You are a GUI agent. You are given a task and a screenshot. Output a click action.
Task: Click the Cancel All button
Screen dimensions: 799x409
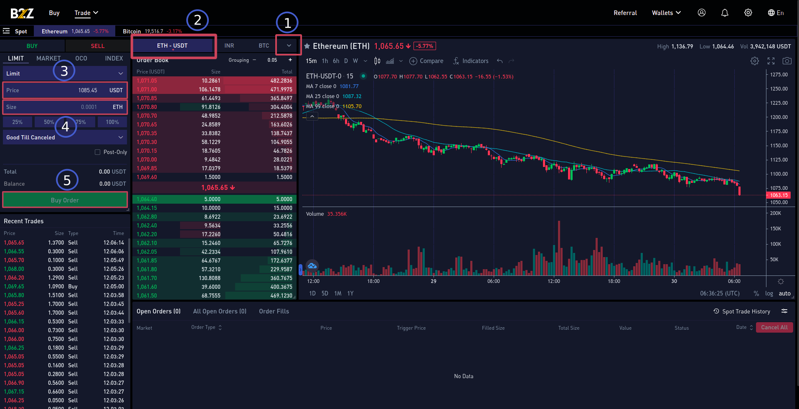pyautogui.click(x=774, y=328)
